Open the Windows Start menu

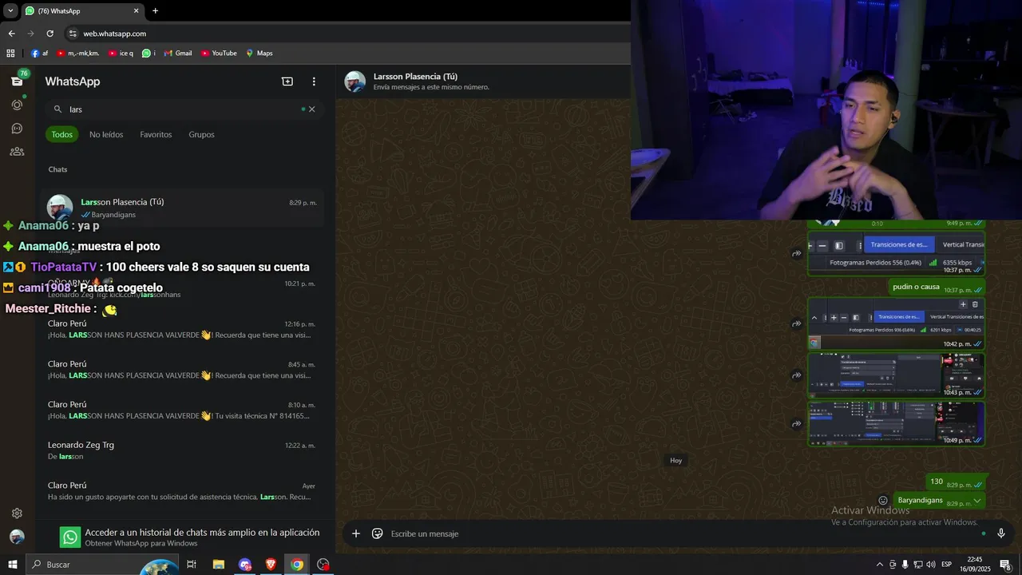click(x=12, y=565)
